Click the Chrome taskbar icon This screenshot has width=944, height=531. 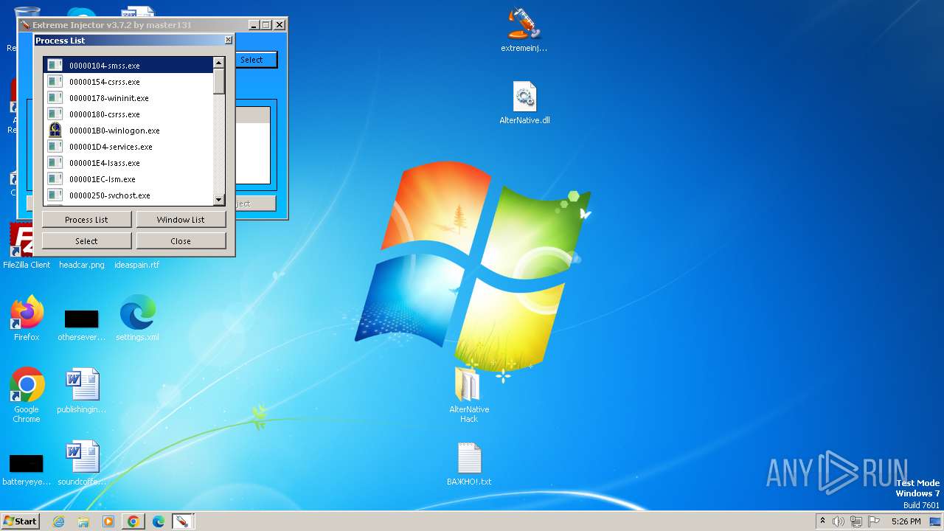pyautogui.click(x=133, y=521)
